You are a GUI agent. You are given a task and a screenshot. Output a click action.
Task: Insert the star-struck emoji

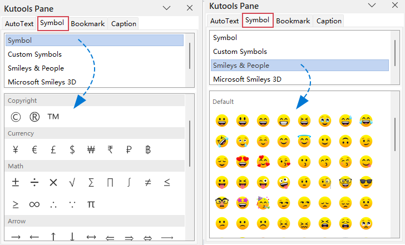point(243,203)
